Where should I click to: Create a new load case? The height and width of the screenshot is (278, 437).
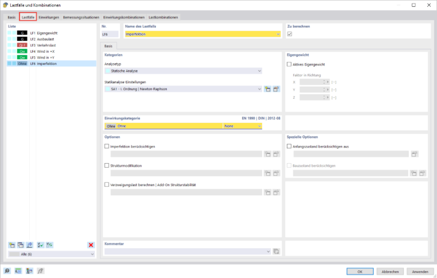(x=11, y=245)
